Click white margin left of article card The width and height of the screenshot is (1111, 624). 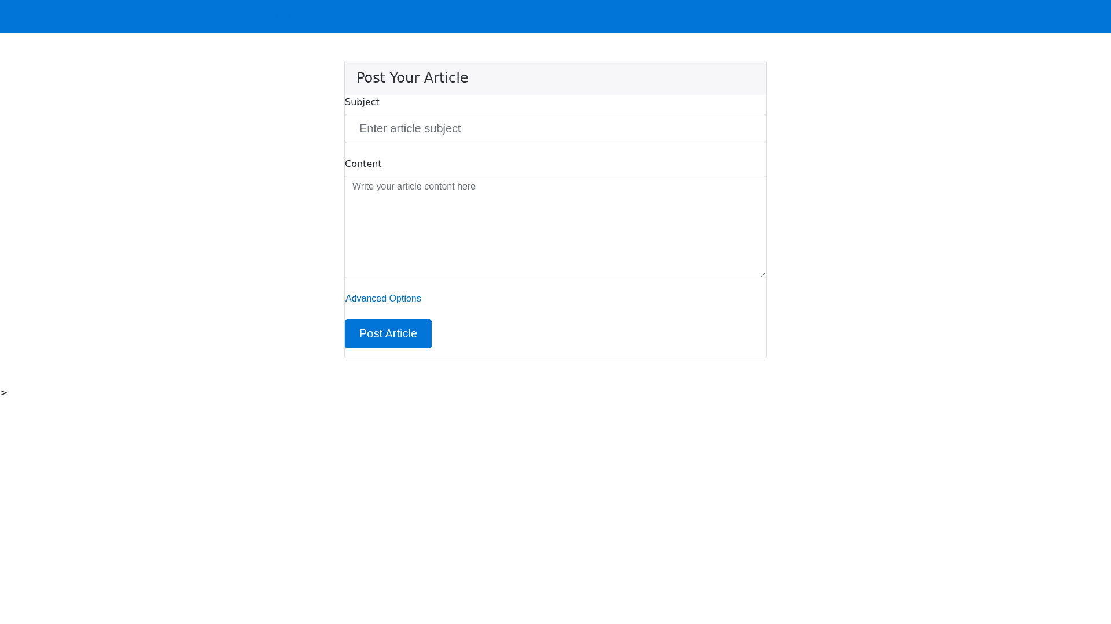[x=174, y=208]
